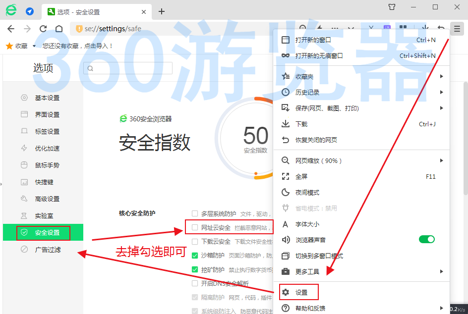The image size is (468, 314).
Task: Open 界面设置 in sidebar
Action: click(43, 114)
